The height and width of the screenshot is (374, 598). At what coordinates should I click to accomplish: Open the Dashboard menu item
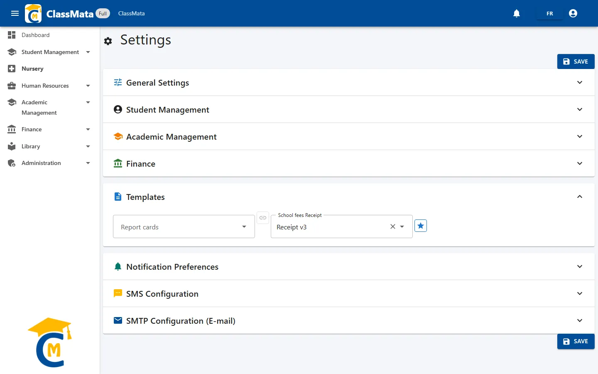pyautogui.click(x=50, y=35)
